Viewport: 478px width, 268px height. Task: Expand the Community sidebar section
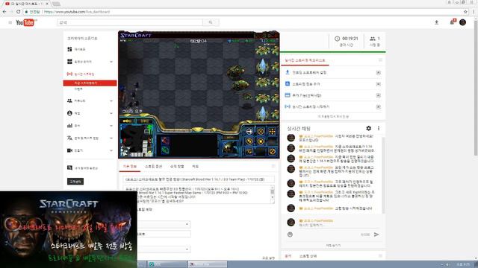[x=111, y=100]
